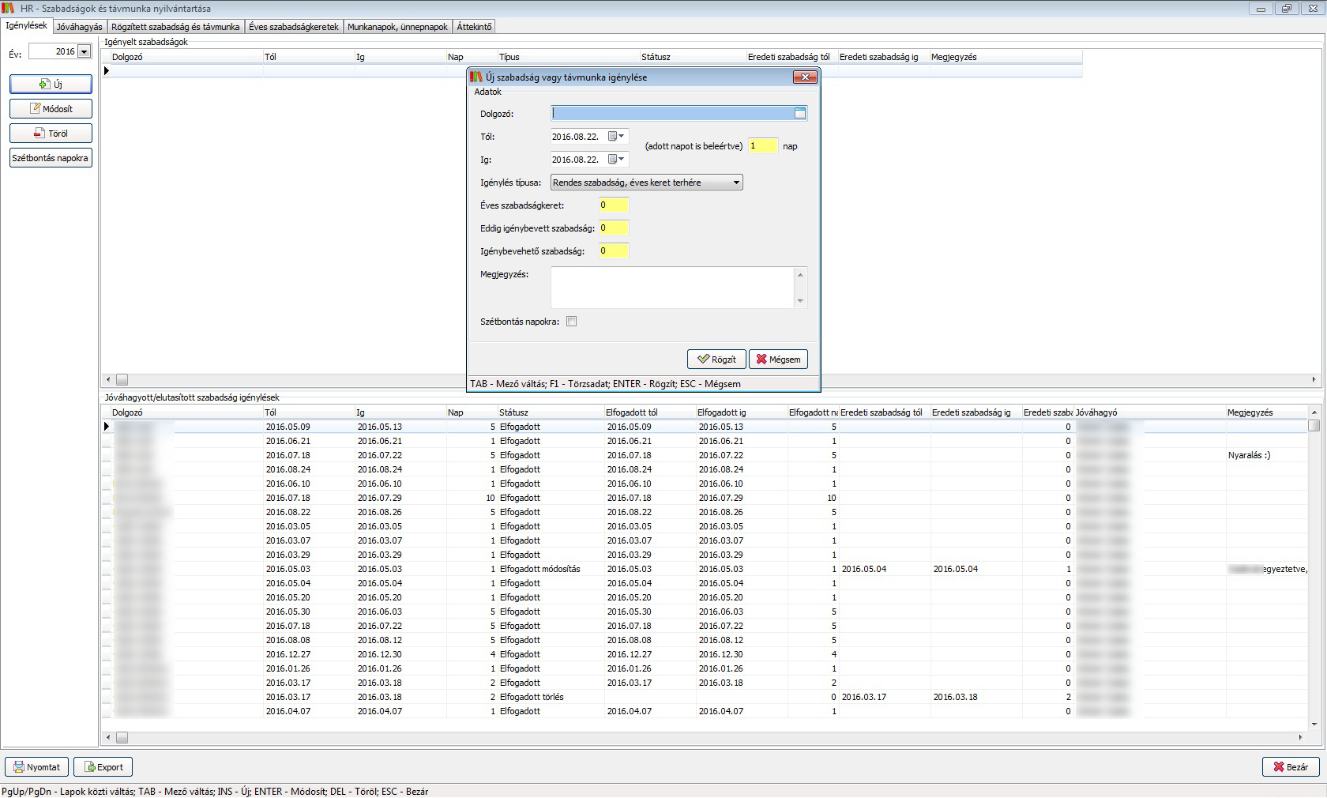The width and height of the screenshot is (1327, 798).
Task: Open the Tól date picker
Action: point(617,137)
